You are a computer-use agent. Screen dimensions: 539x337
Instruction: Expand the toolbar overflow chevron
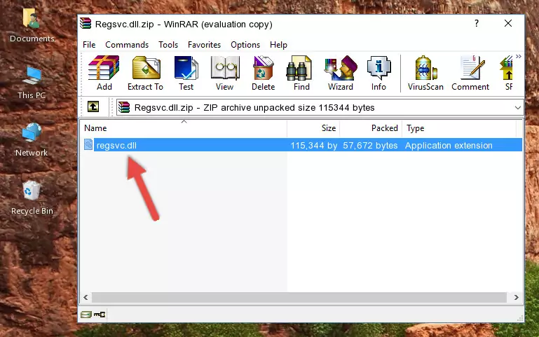(x=519, y=56)
